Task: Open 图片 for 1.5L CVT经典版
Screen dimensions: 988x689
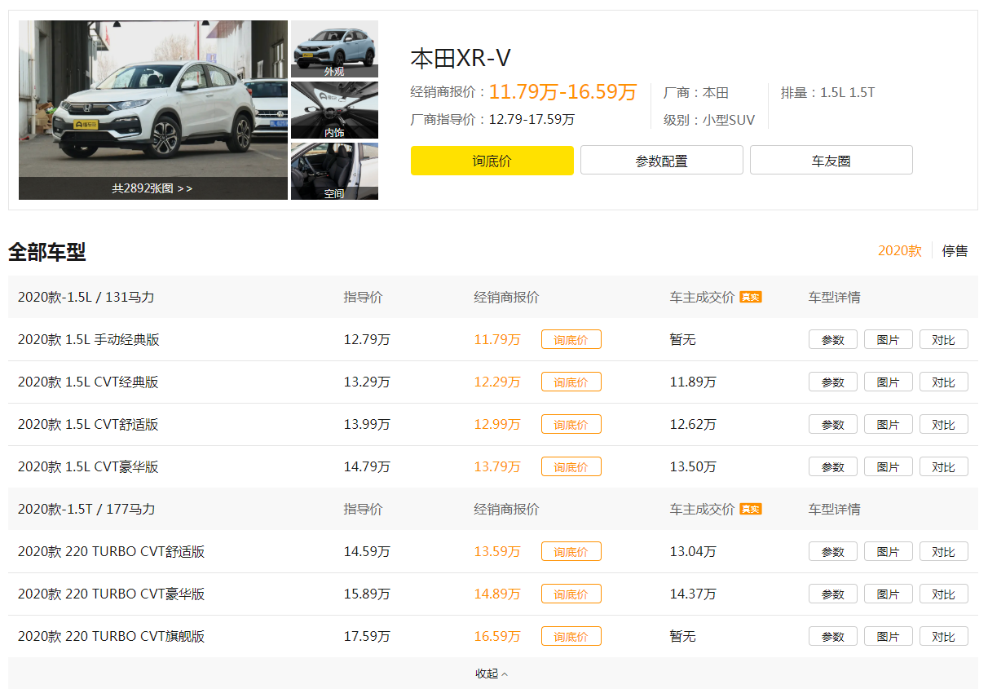Action: coord(889,382)
